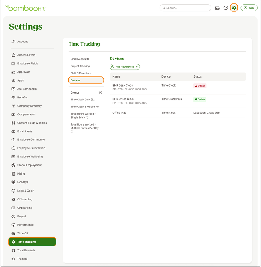This screenshot has height=267, width=261.
Task: Click the Email Alerts icon
Action: tap(14, 131)
